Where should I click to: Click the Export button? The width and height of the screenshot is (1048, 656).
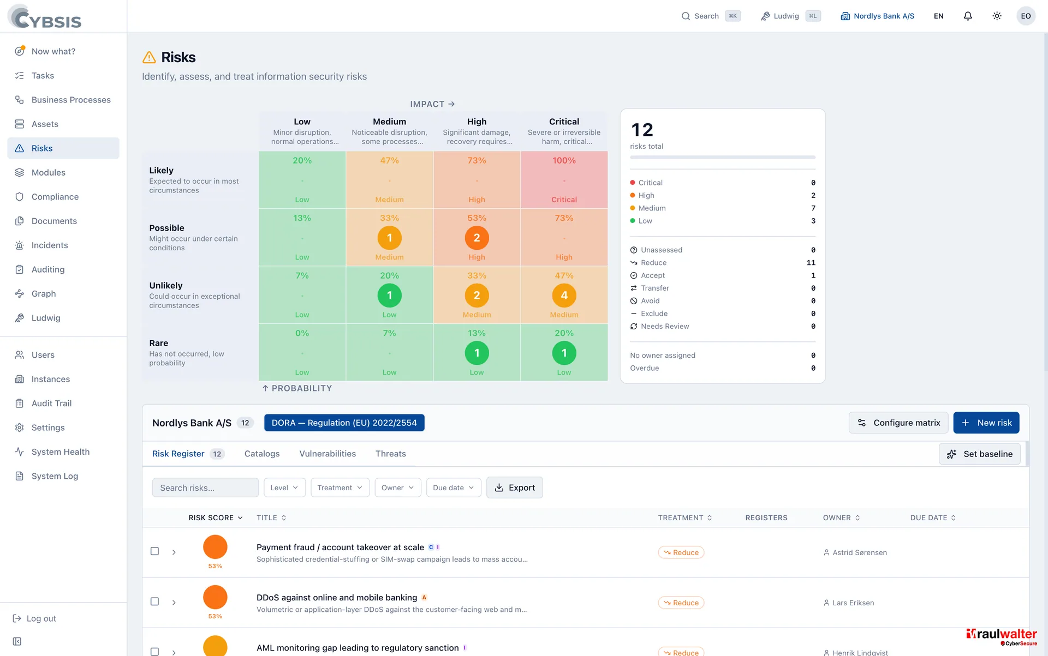coord(515,488)
